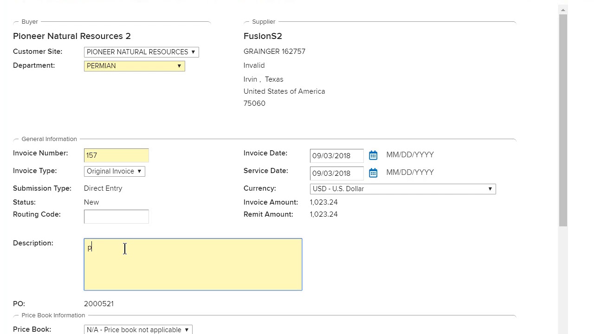Click the empty Routing Code field
The height and width of the screenshot is (334, 594).
click(x=116, y=217)
